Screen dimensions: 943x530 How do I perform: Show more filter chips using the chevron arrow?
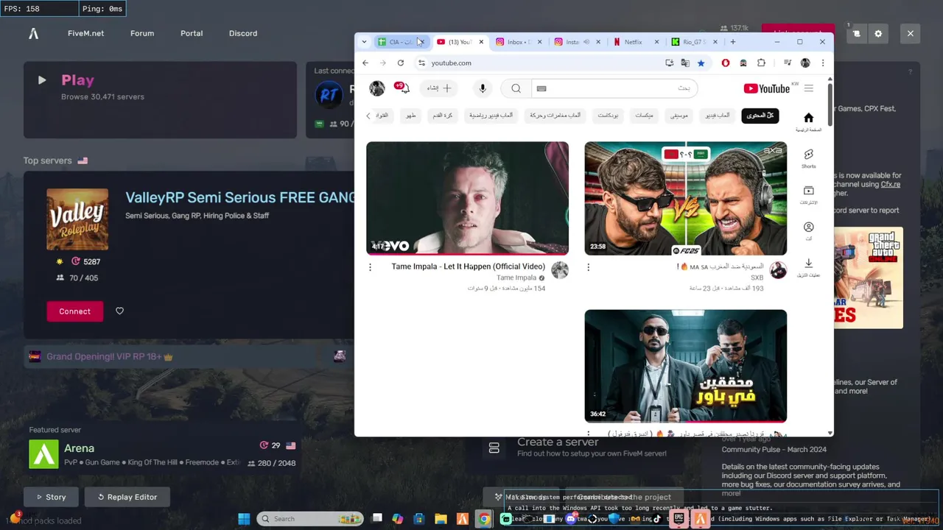(368, 116)
